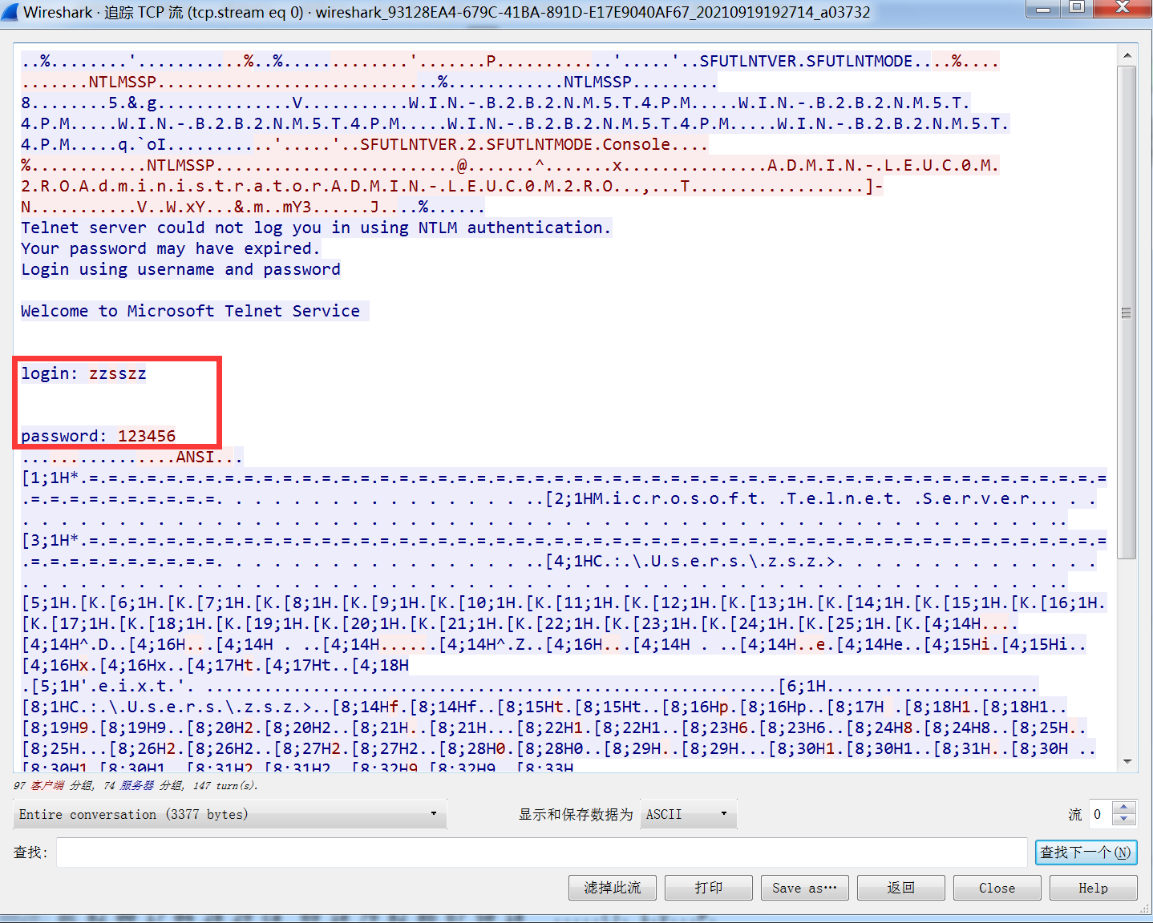Click the scrollbar up arrow of stream text
This screenshot has height=923, width=1153.
pos(1127,55)
